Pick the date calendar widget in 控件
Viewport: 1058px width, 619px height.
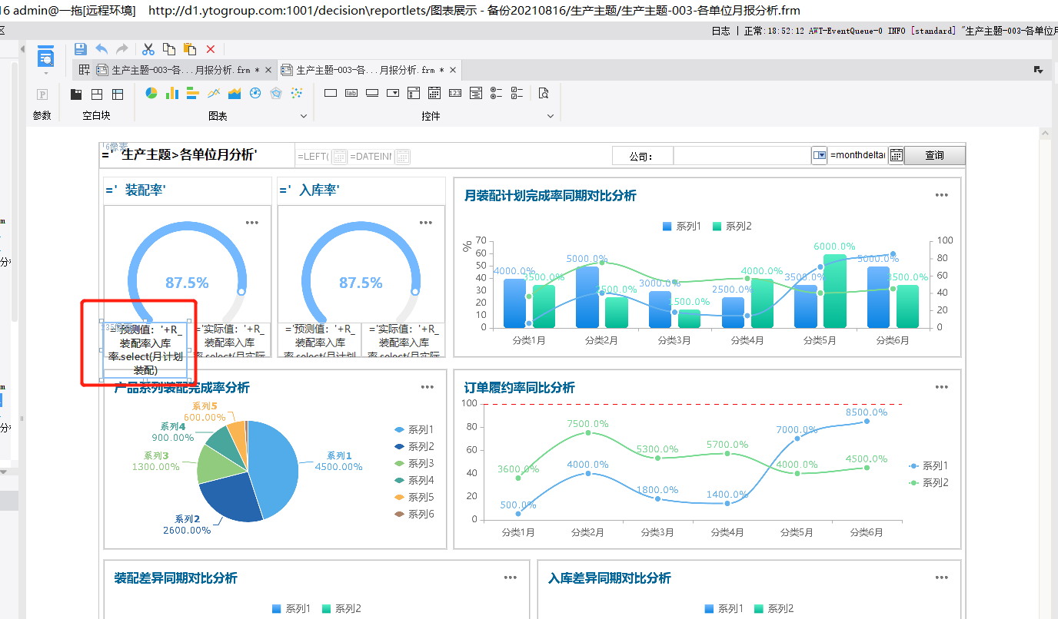[x=434, y=93]
